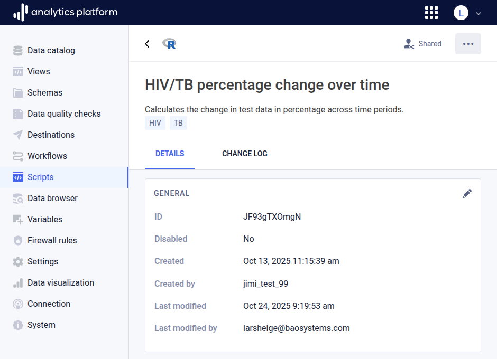Edit general details with pencil icon

pyautogui.click(x=467, y=194)
